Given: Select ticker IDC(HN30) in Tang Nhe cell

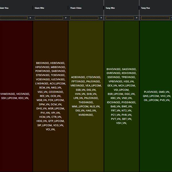Looking at the screenshot, I should [x=114, y=102].
